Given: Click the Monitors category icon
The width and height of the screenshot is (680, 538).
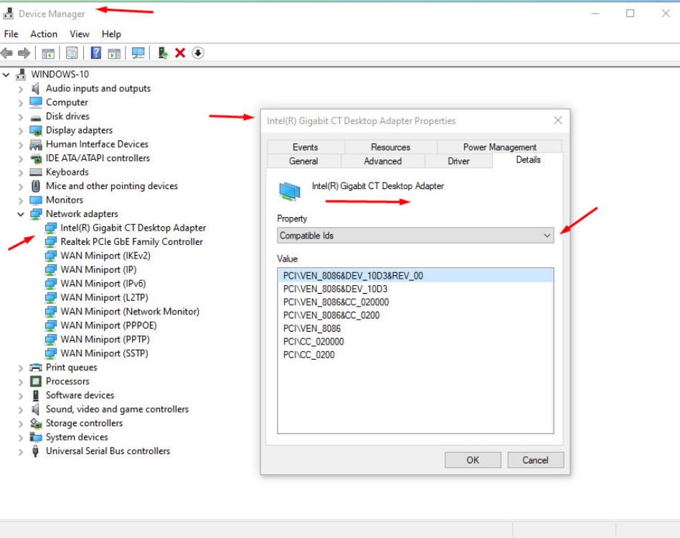Looking at the screenshot, I should point(36,200).
